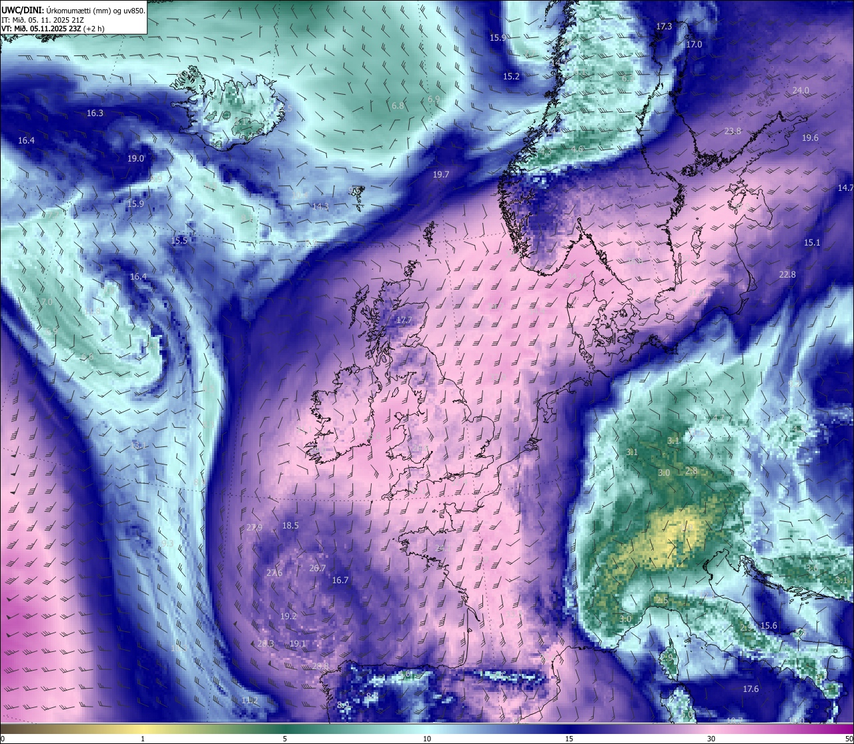Click the colorbar tick label 10
Screen dimensions: 854x744
[427, 739]
